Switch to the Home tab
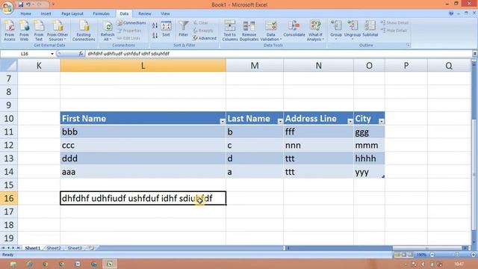 tap(26, 13)
